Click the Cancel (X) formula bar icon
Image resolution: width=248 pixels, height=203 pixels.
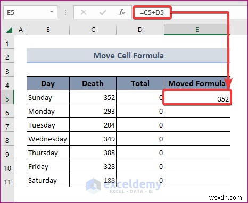coord(84,12)
